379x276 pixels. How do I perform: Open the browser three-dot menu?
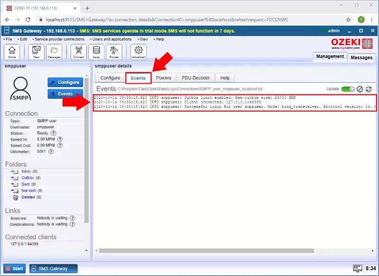372,20
